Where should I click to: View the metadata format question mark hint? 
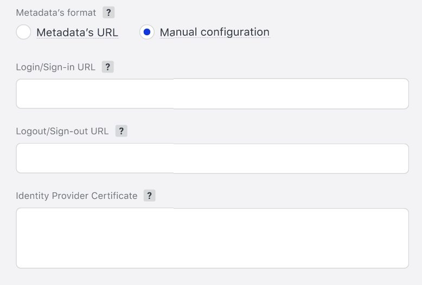[108, 12]
